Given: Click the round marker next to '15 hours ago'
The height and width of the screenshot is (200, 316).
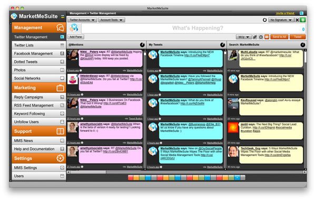Looking at the screenshot, I should click(82, 94).
